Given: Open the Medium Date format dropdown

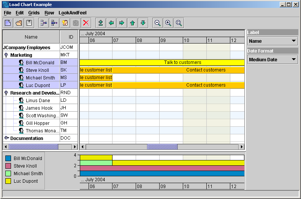Looking at the screenshot, I should coord(272,59).
